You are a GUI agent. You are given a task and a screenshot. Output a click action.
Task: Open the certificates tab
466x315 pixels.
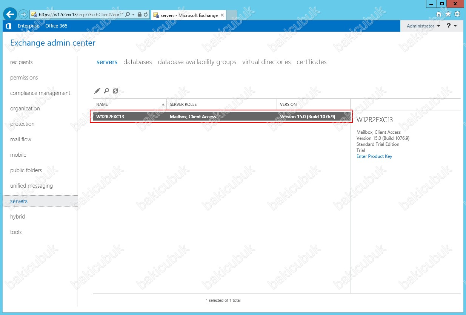click(x=312, y=62)
